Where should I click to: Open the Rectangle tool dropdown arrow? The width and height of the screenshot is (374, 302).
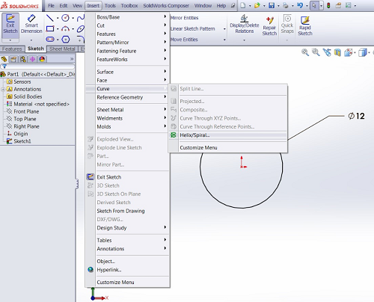pyautogui.click(x=58, y=29)
